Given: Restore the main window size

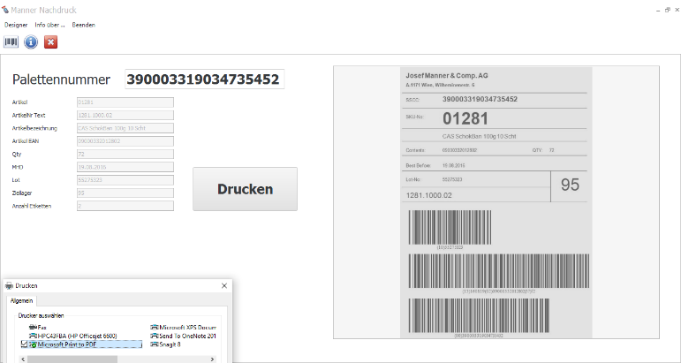Looking at the screenshot, I should [x=668, y=10].
